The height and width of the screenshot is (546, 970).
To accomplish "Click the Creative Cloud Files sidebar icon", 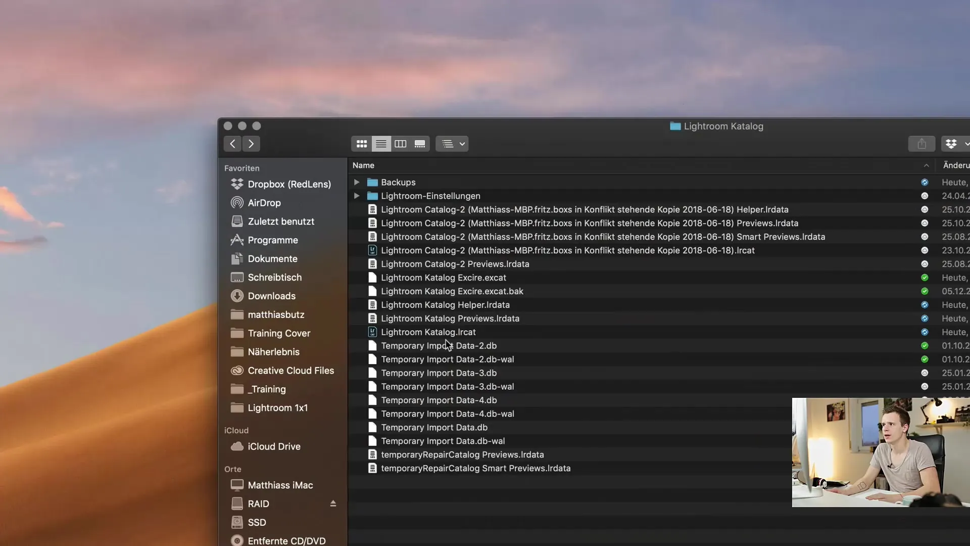I will [x=237, y=371].
